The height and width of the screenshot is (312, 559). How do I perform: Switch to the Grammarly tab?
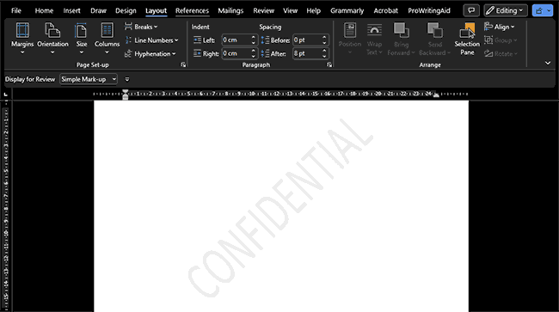point(347,10)
